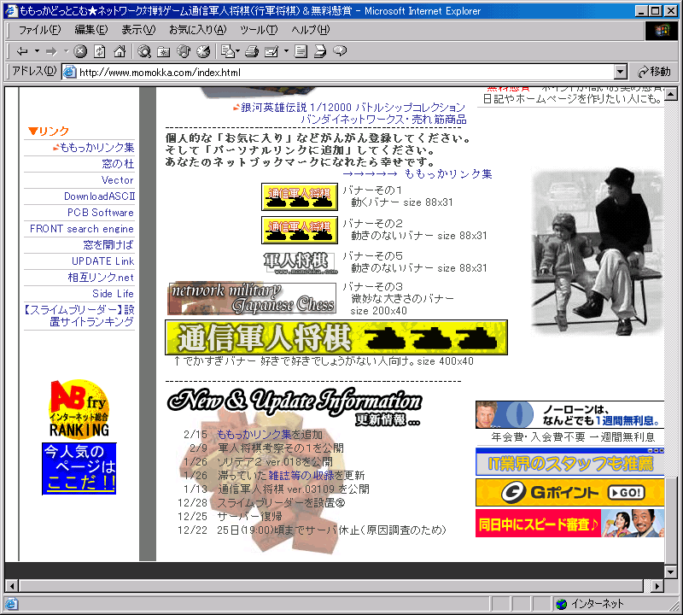Open the スライムブリーダー設置サイトランキング link
Screen dimensions: 683x615
point(79,315)
